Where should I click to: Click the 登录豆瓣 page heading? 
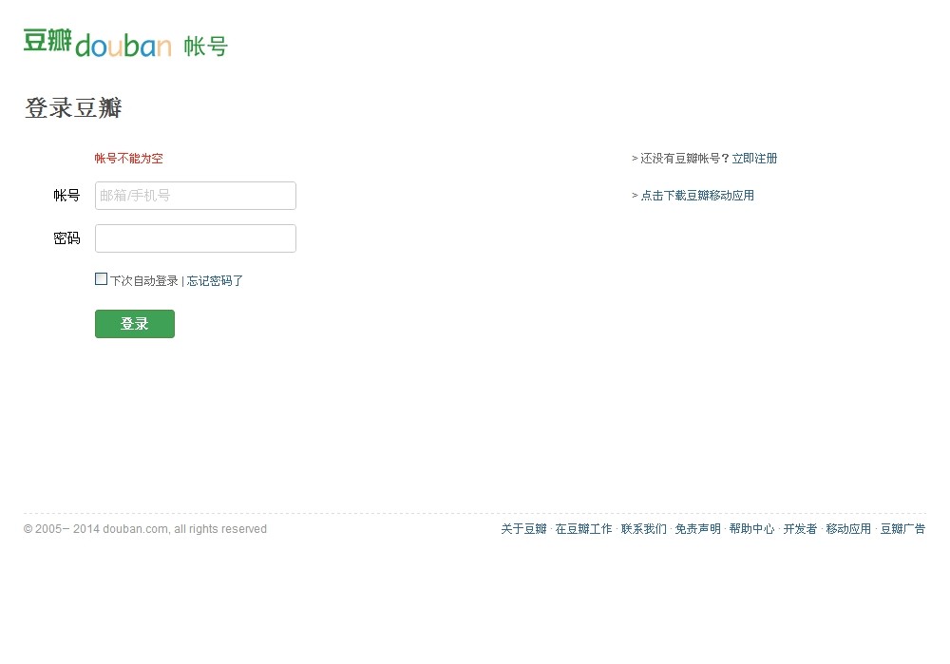pos(73,108)
